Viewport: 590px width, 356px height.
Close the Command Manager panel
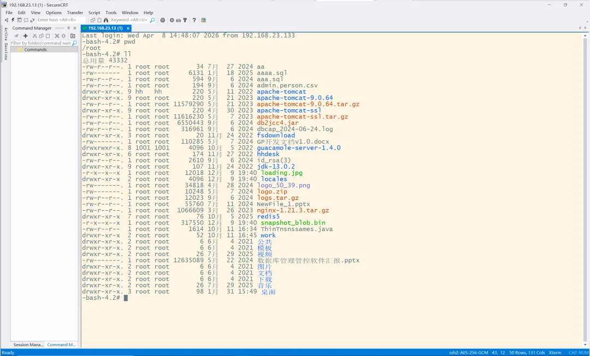tap(75, 28)
